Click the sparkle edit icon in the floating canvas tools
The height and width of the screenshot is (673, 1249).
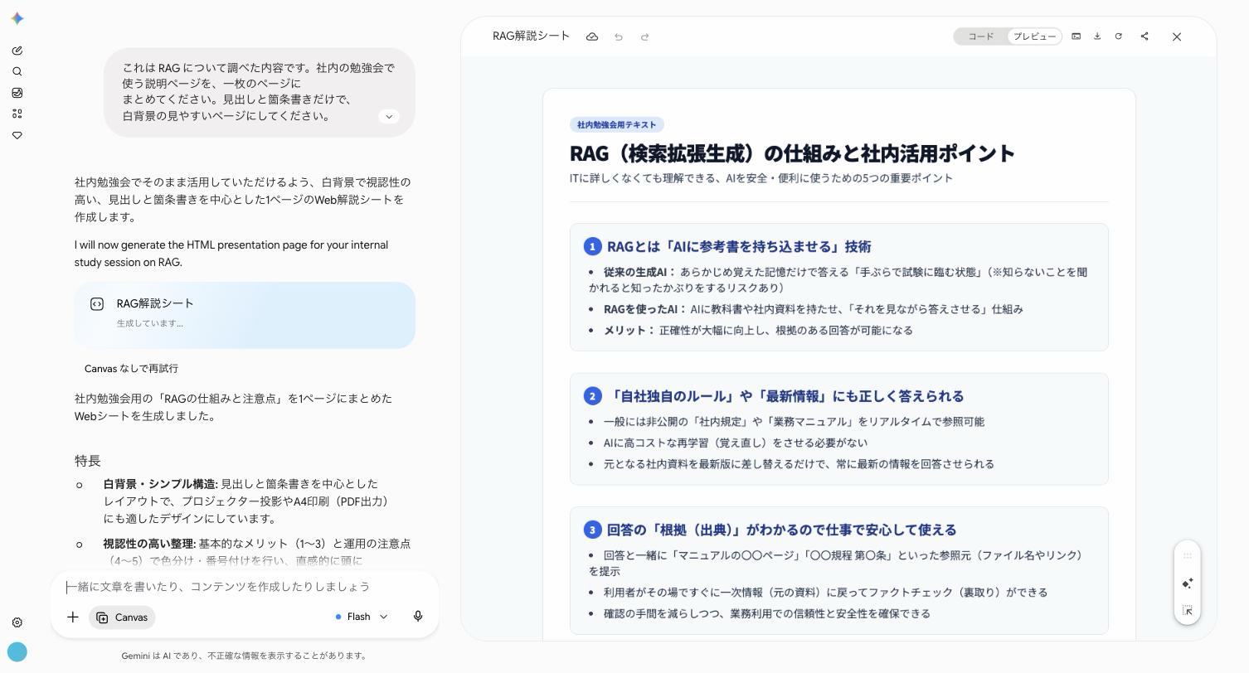pos(1188,583)
